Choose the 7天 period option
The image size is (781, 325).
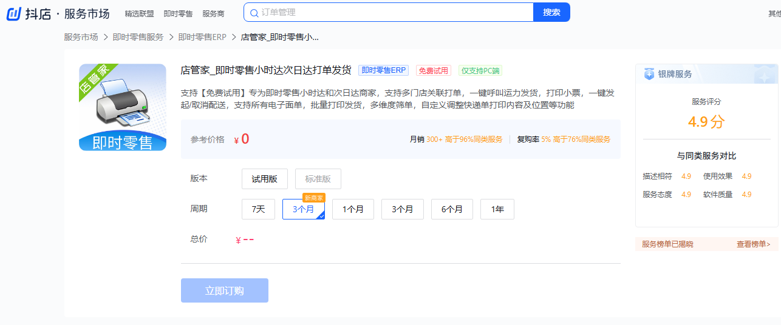pyautogui.click(x=259, y=209)
